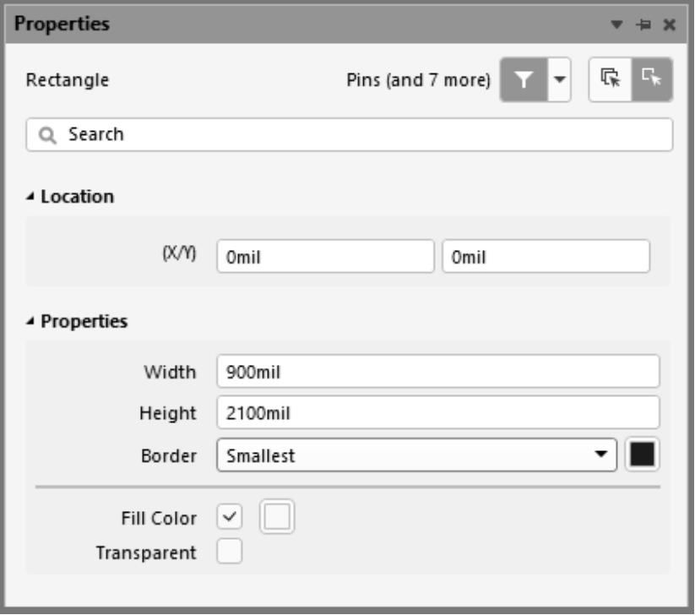Click the Width field showing 900mil

pos(437,371)
